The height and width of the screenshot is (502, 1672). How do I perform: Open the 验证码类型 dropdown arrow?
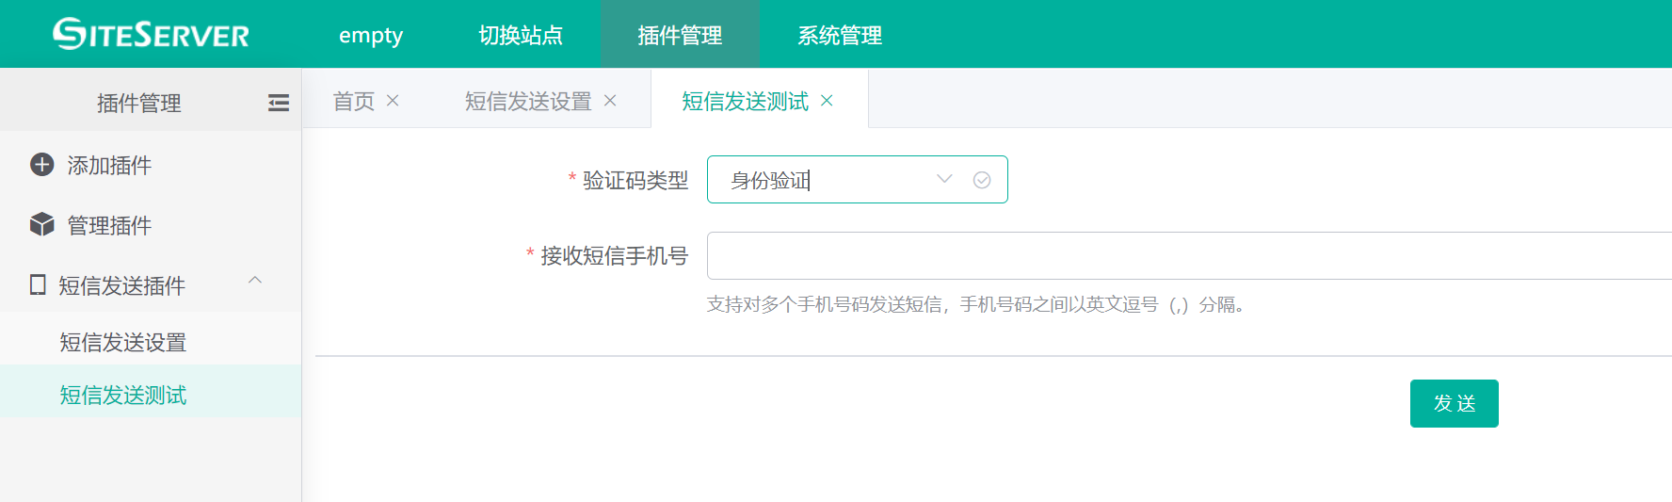click(x=944, y=179)
